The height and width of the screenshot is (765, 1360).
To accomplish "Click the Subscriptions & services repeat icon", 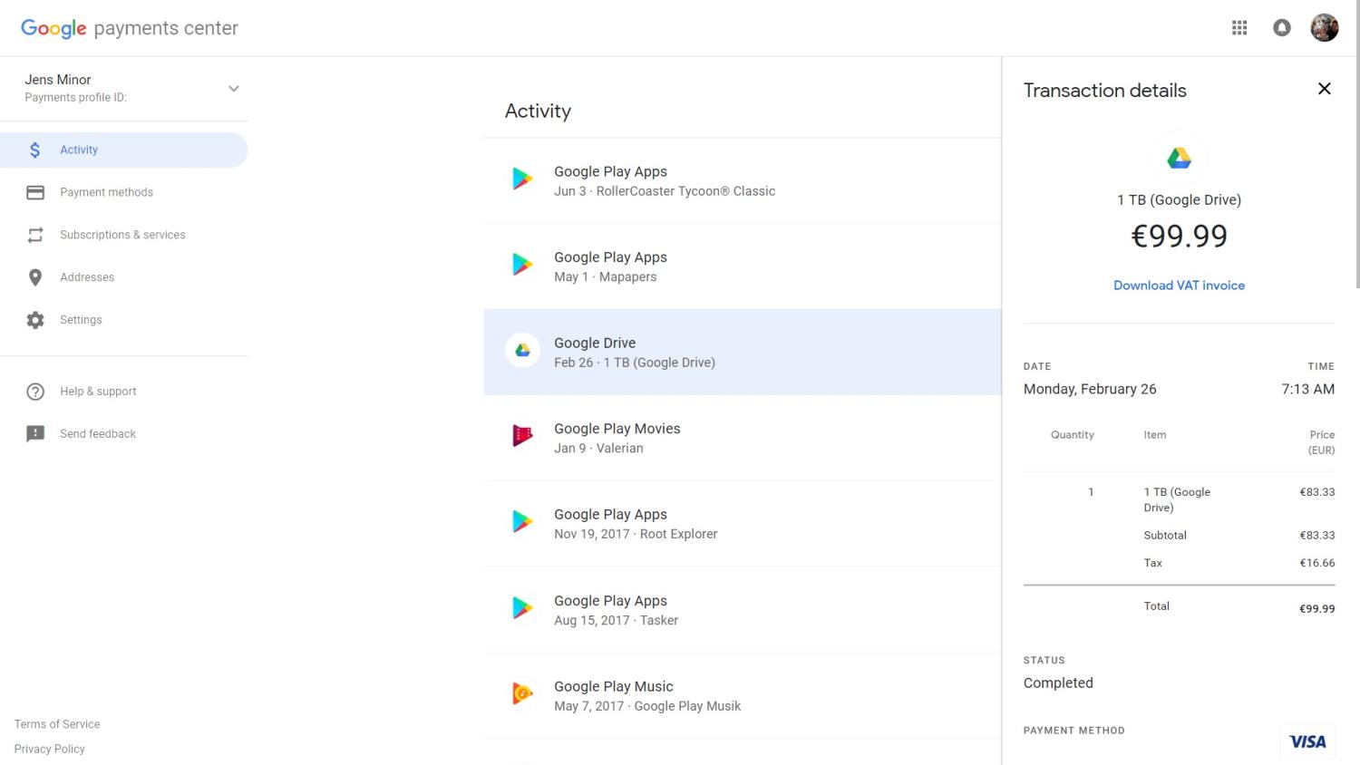I will tap(35, 235).
